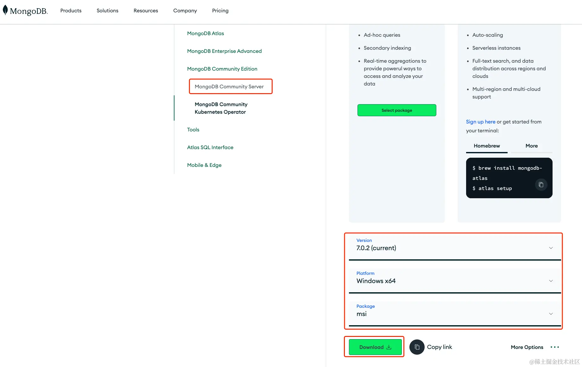Image resolution: width=582 pixels, height=367 pixels.
Task: Click the Copy link text
Action: pyautogui.click(x=440, y=347)
